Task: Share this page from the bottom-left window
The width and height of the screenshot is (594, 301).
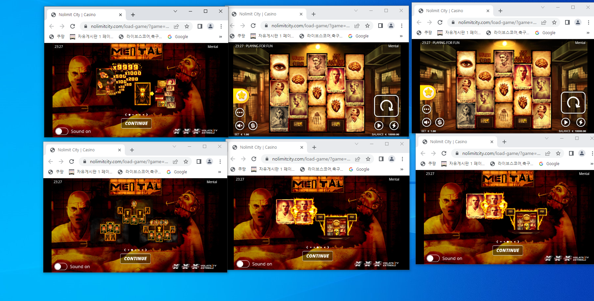Action: [175, 161]
